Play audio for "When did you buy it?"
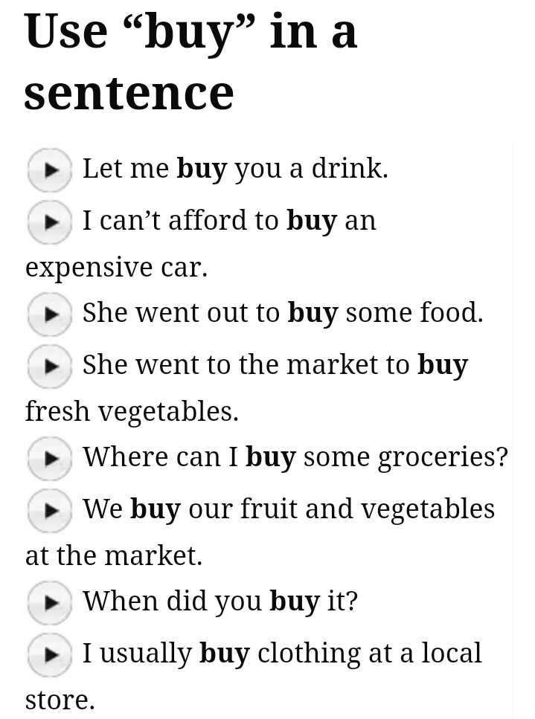Image resolution: width=535 pixels, height=719 pixels. pos(49,602)
